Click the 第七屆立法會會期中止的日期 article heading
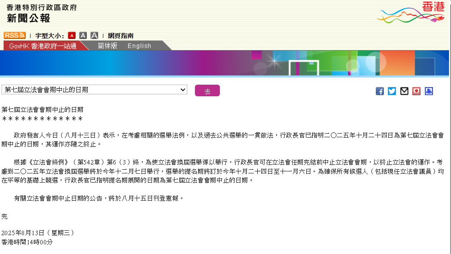 coord(43,109)
